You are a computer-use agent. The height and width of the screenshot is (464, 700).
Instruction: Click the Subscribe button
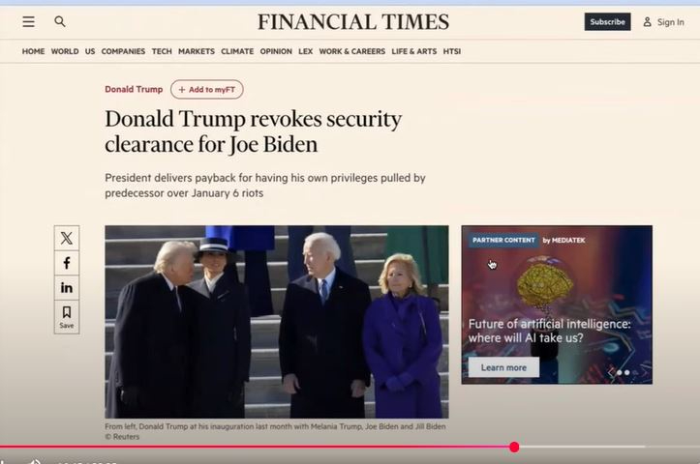pos(607,22)
